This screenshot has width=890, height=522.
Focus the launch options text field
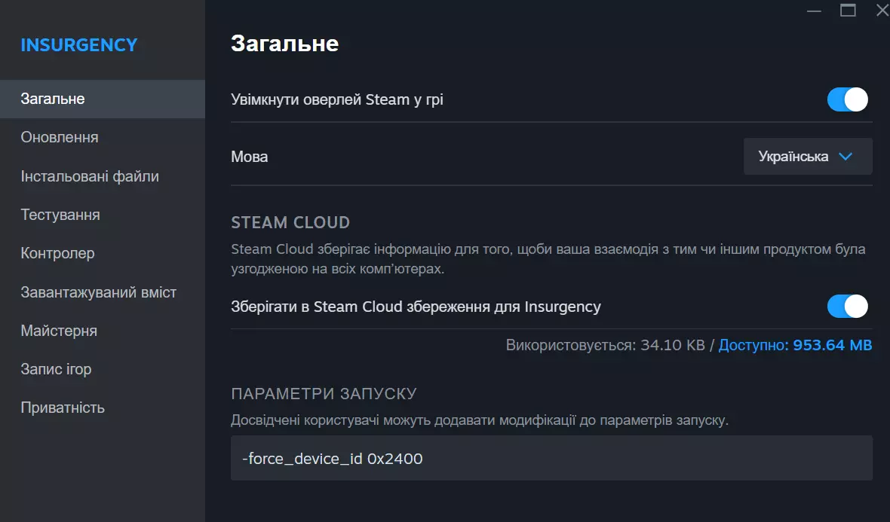coord(551,458)
